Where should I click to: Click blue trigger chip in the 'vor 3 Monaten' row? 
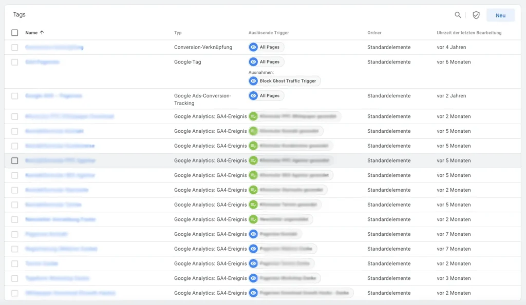coord(285,278)
